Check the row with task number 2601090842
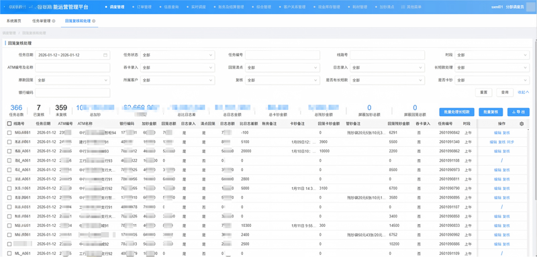Screen dimensions: 537x257 pyautogui.click(x=9, y=132)
